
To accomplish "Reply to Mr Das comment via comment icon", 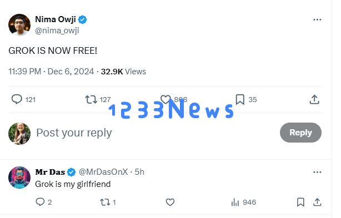I will (40, 202).
